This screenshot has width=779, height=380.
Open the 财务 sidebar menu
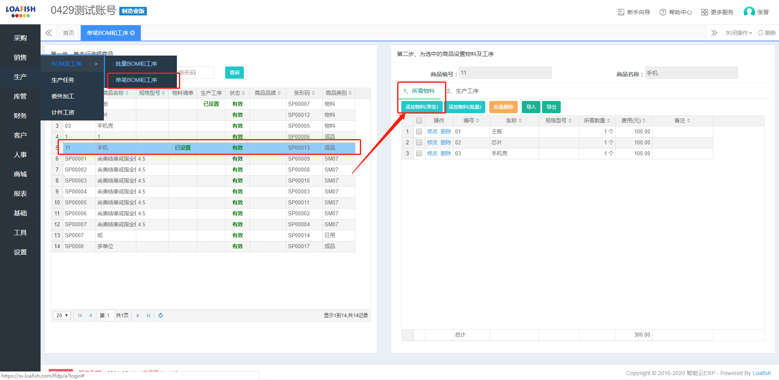pos(20,116)
